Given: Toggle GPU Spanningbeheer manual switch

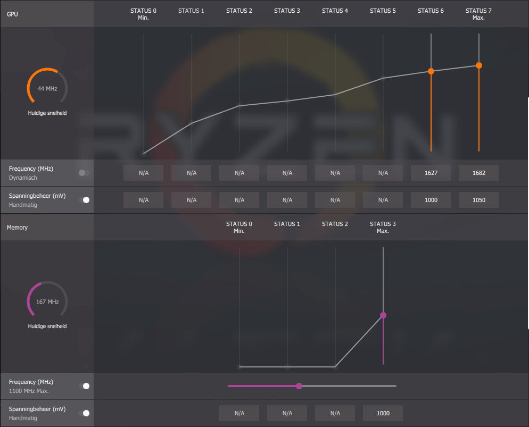Looking at the screenshot, I should (84, 200).
